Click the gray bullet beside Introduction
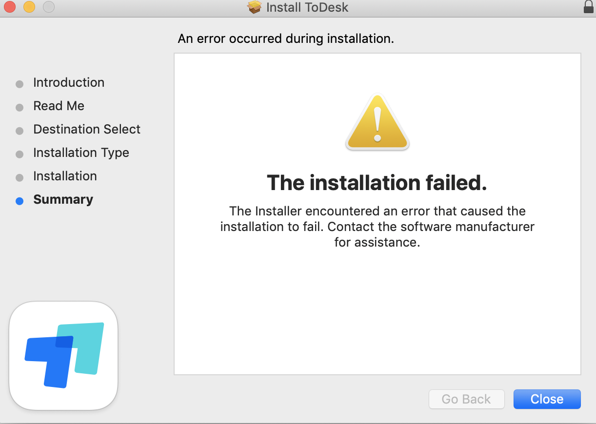596x424 pixels. [20, 84]
